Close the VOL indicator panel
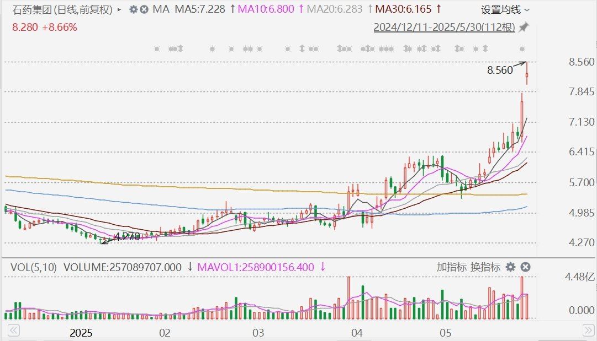Image resolution: width=597 pixels, height=341 pixels. click(x=526, y=267)
